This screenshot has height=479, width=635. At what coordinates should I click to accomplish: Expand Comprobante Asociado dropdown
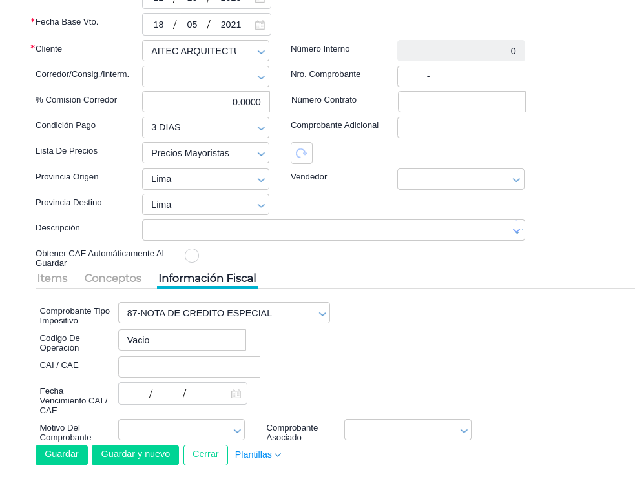(463, 431)
